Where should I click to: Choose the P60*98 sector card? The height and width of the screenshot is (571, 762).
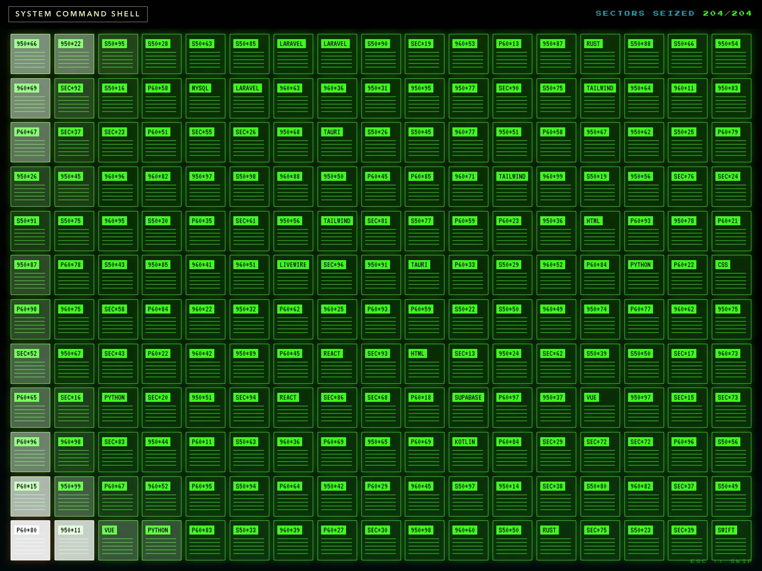(30, 319)
